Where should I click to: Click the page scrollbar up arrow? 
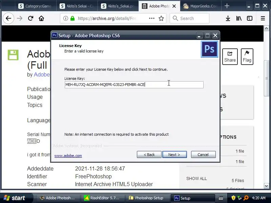[266, 28]
